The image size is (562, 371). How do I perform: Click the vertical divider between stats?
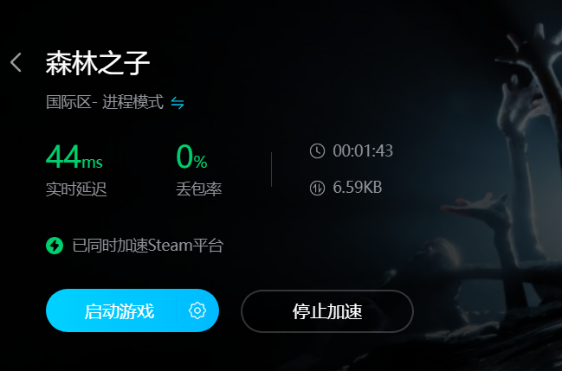[x=271, y=170]
